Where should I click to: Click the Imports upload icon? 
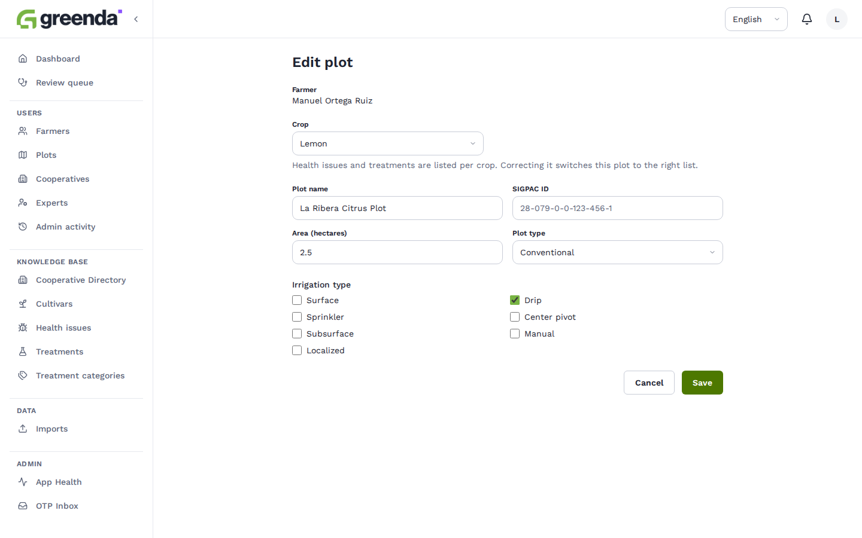click(x=23, y=429)
